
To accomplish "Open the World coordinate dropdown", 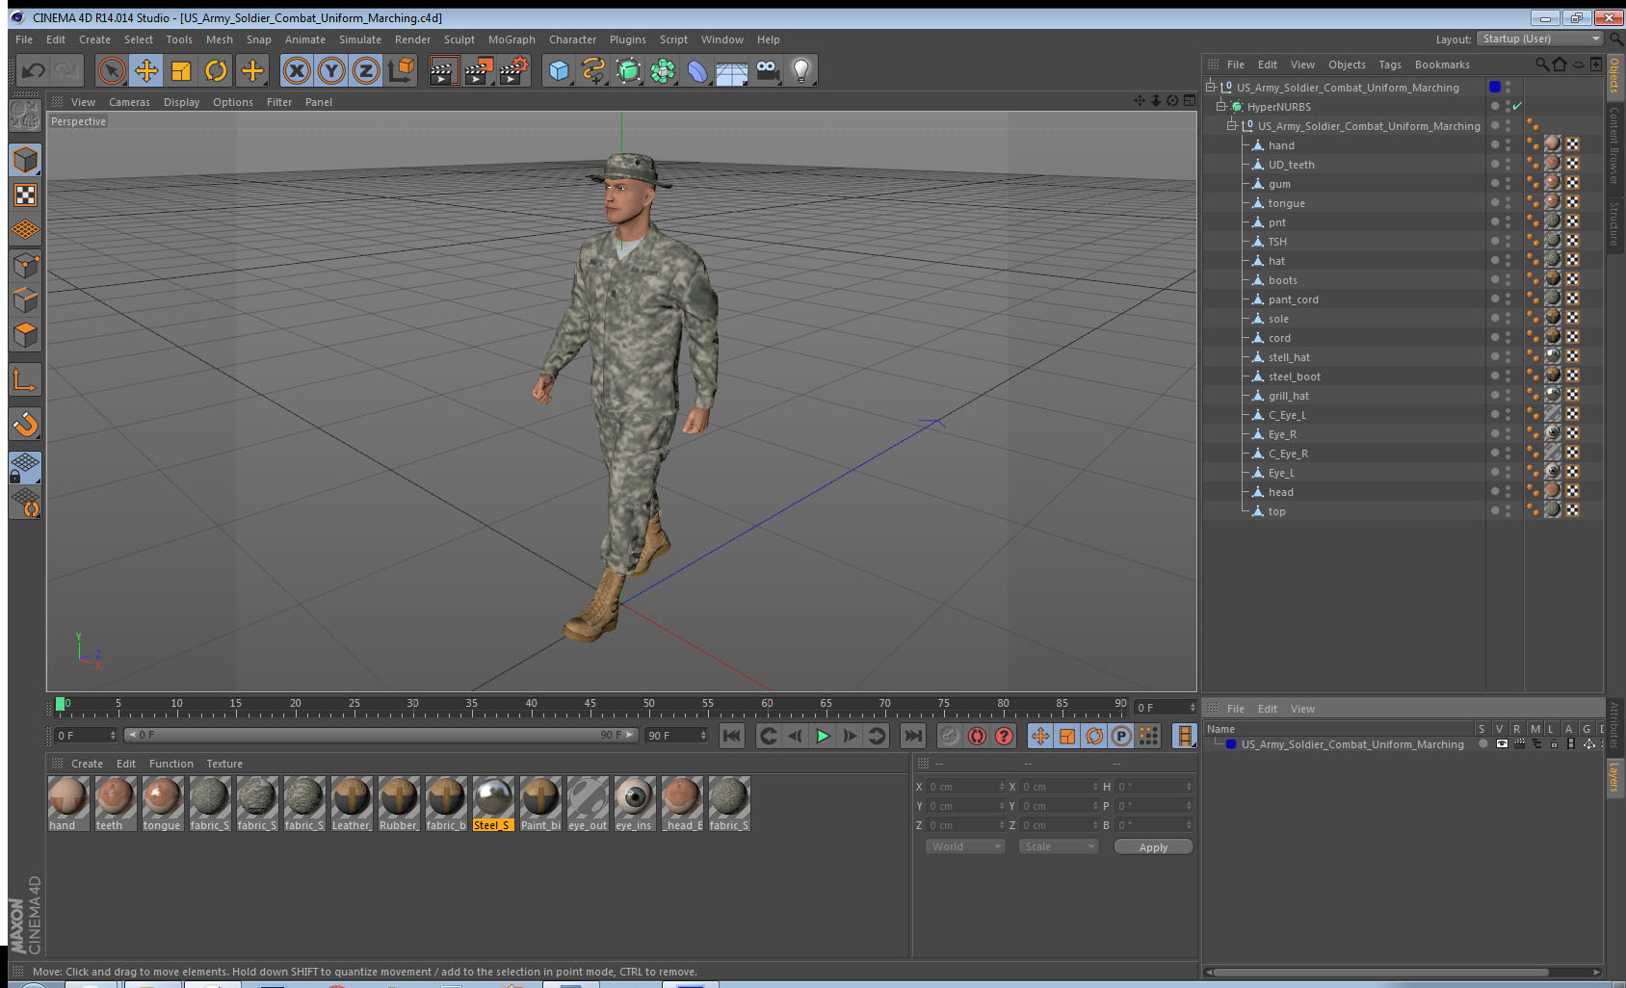I will pos(965,846).
